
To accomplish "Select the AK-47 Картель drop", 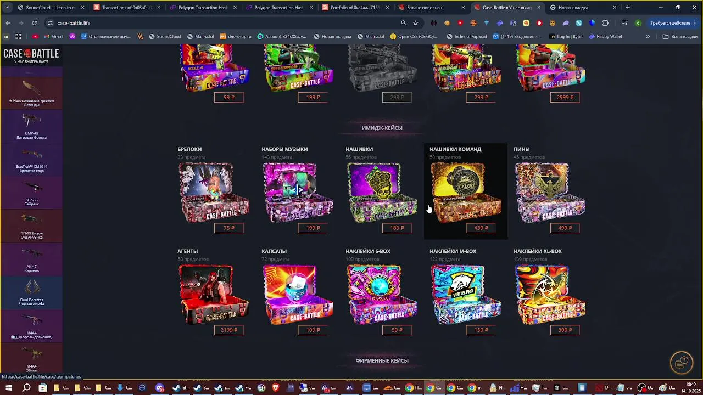I will (31, 259).
